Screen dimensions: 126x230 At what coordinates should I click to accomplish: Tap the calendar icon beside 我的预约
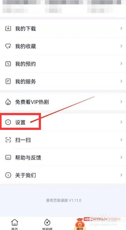8,64
